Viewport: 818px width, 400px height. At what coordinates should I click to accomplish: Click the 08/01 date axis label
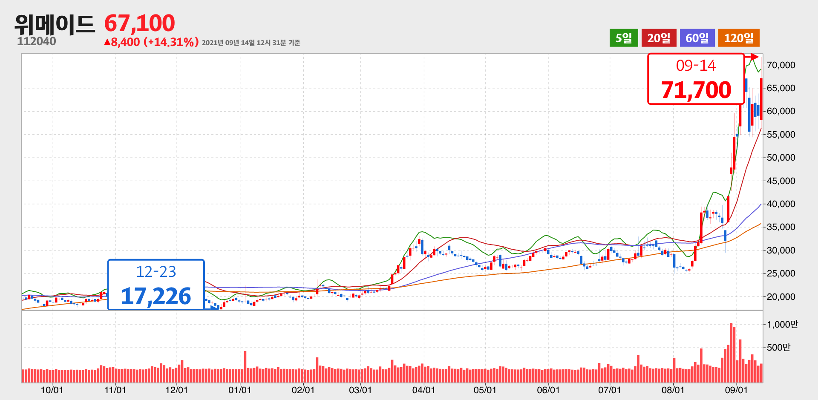[x=673, y=390]
